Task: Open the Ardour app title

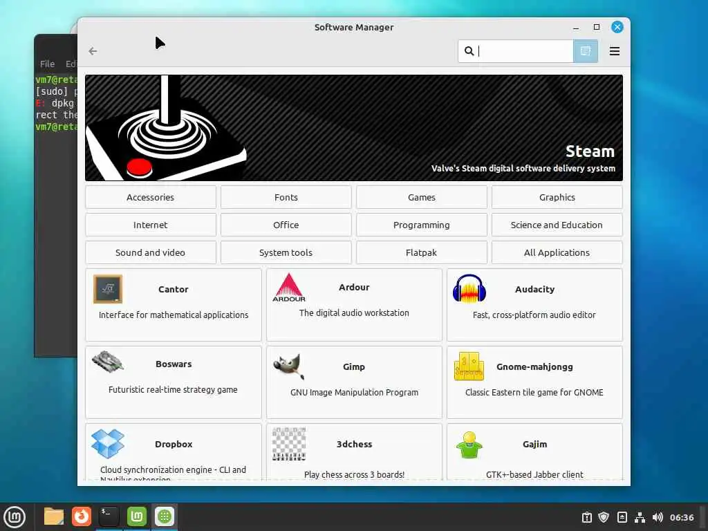Action: tap(354, 287)
